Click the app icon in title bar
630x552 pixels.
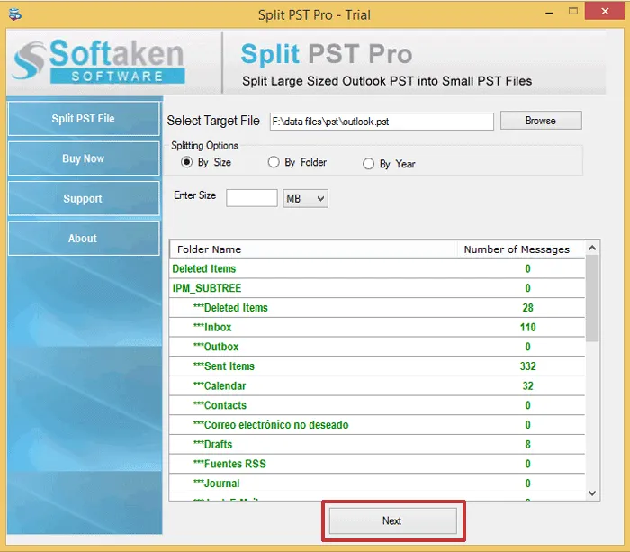tap(14, 14)
